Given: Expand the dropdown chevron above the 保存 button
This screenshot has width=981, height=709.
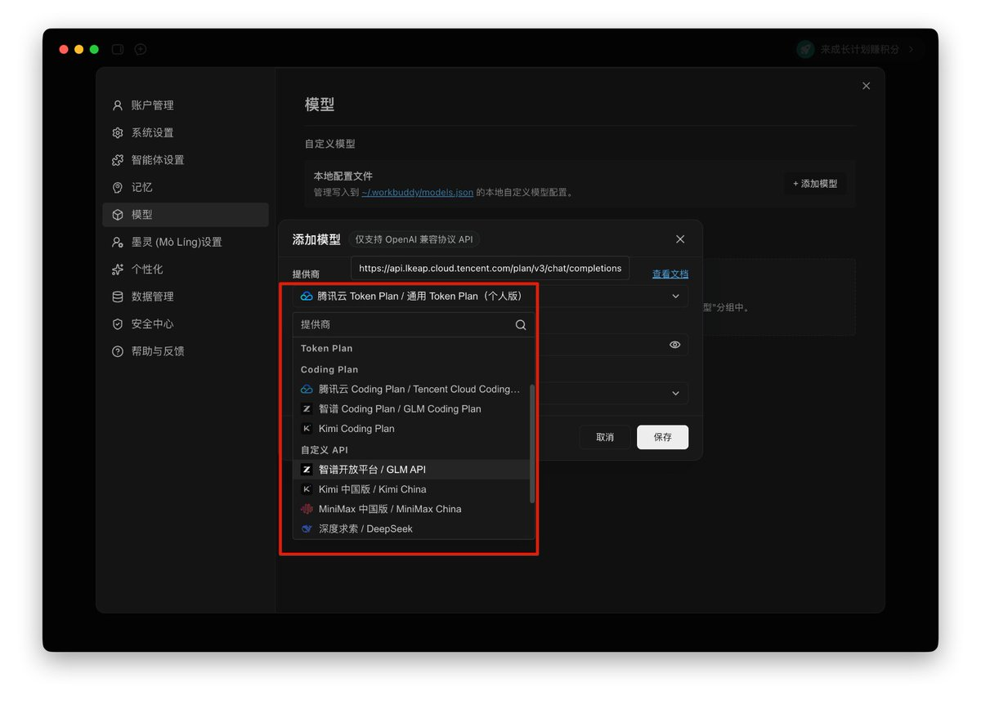Looking at the screenshot, I should pyautogui.click(x=675, y=394).
